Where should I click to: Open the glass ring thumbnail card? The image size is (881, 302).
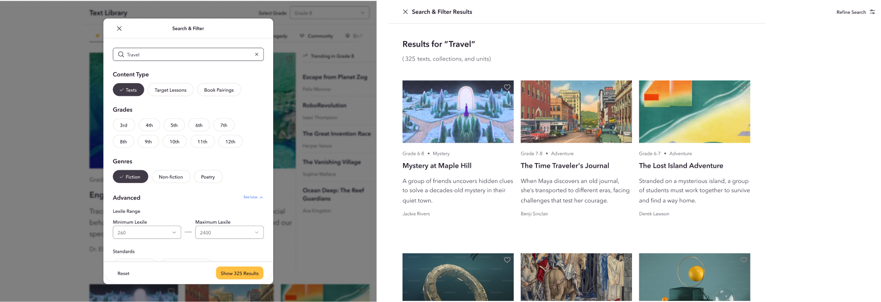pos(458,277)
